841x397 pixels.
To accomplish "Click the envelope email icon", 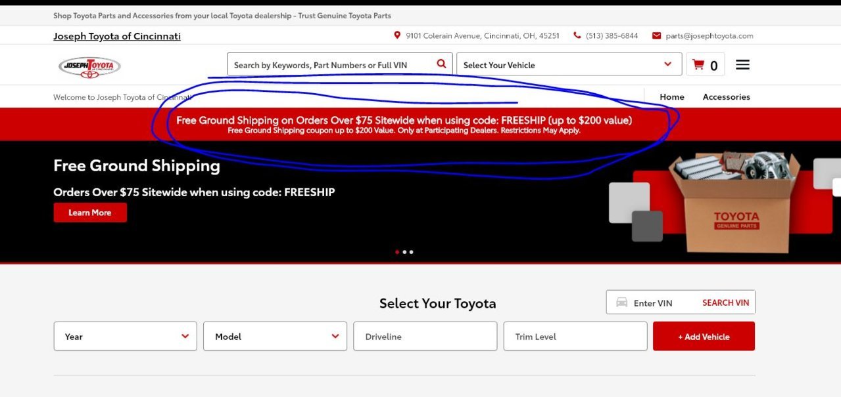I will click(656, 35).
